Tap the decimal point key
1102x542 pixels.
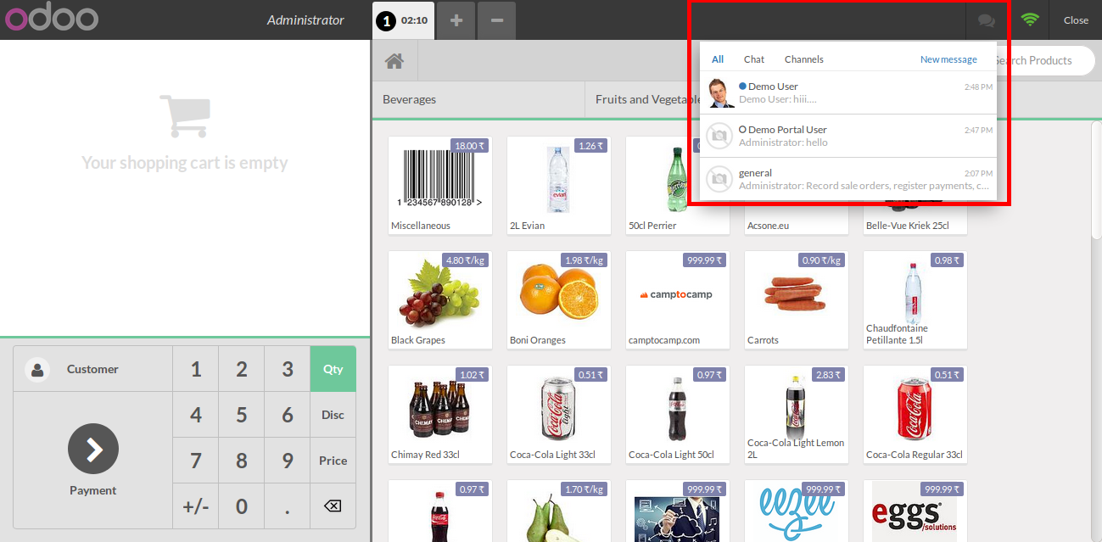[x=288, y=506]
